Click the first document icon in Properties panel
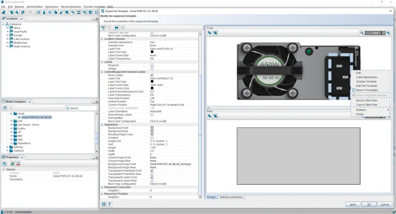 tap(5, 163)
